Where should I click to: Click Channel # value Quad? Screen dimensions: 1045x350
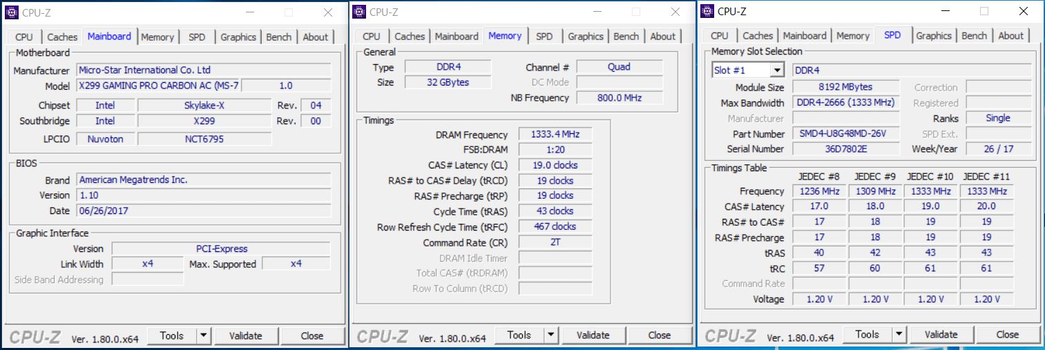coord(620,67)
